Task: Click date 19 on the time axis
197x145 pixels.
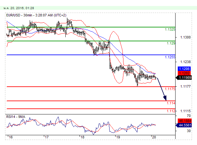Action: pos(118,137)
